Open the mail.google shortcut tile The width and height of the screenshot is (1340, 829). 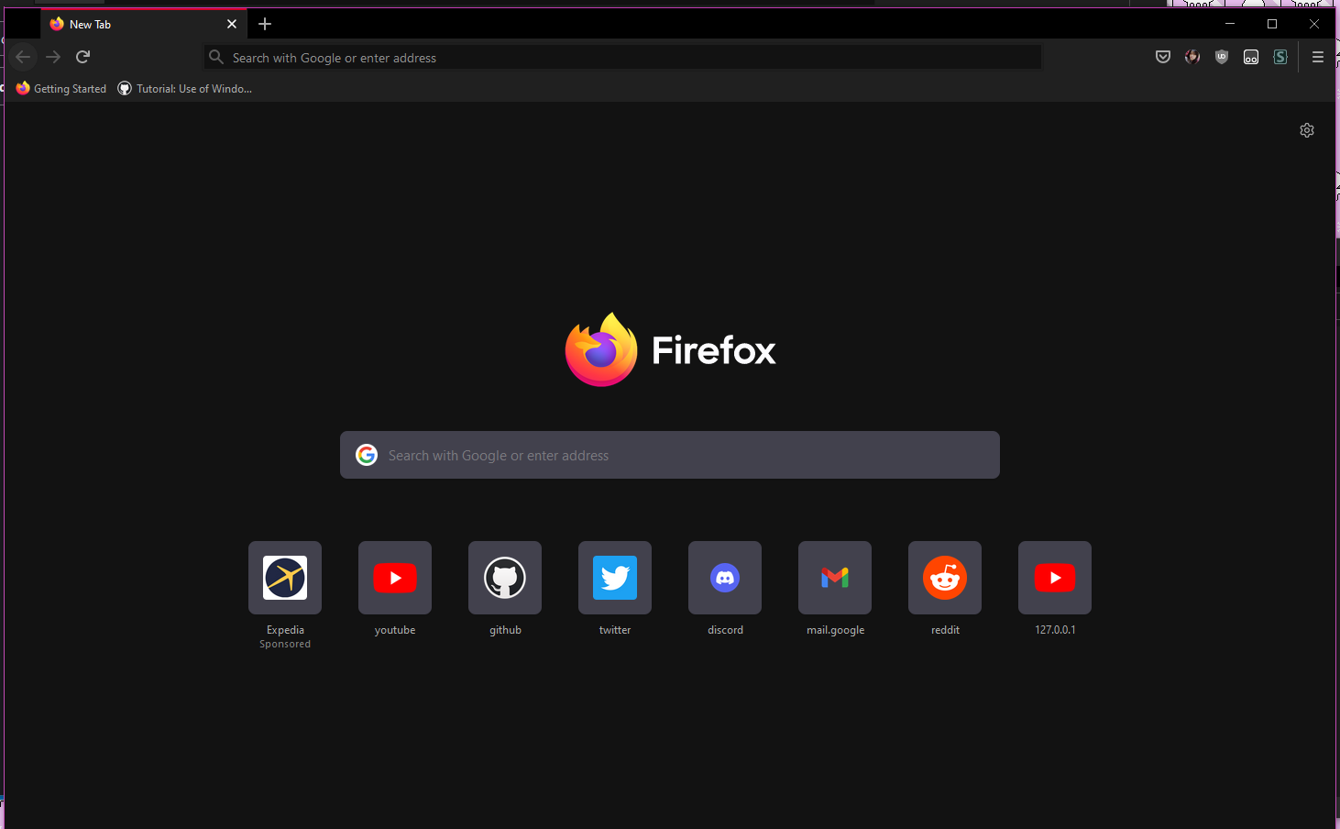(x=835, y=578)
